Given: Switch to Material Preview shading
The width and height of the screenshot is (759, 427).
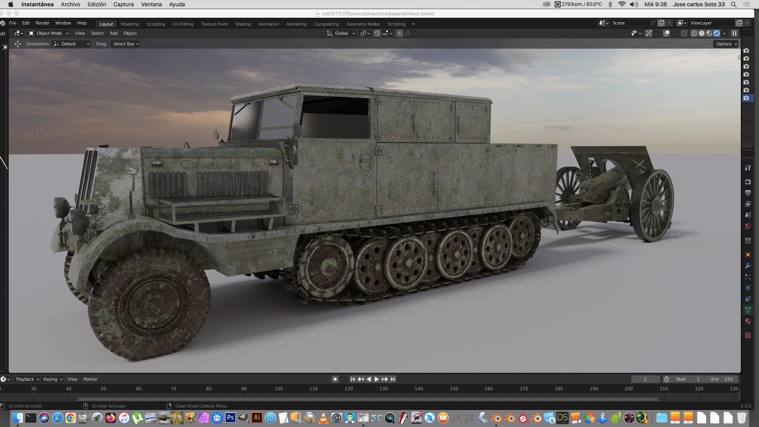Looking at the screenshot, I should [x=709, y=33].
